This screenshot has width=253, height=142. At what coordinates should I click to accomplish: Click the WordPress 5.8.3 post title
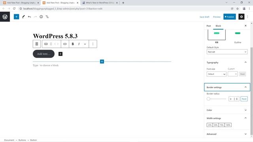pyautogui.click(x=55, y=36)
